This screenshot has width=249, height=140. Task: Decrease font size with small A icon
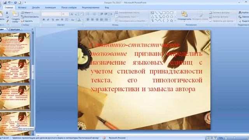pyautogui.click(x=76, y=14)
